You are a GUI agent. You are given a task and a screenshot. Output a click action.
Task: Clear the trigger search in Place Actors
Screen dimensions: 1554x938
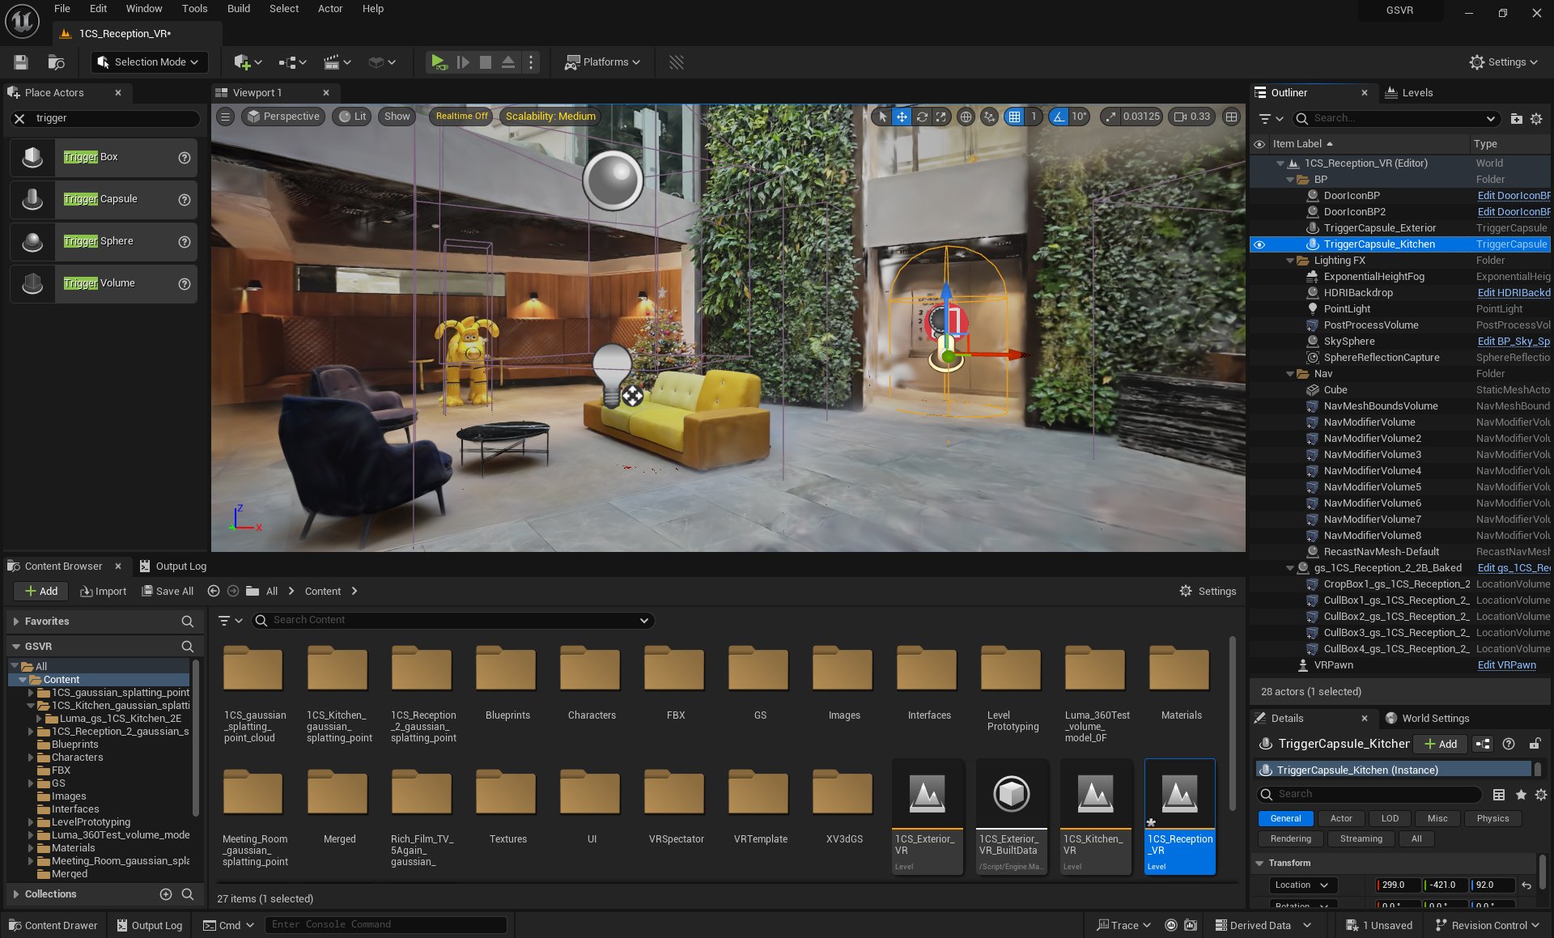point(20,118)
